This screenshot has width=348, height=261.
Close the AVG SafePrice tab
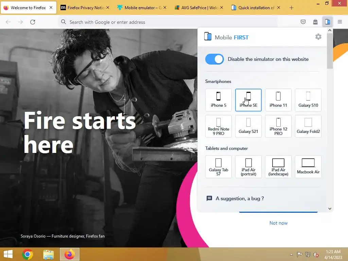pos(222,7)
